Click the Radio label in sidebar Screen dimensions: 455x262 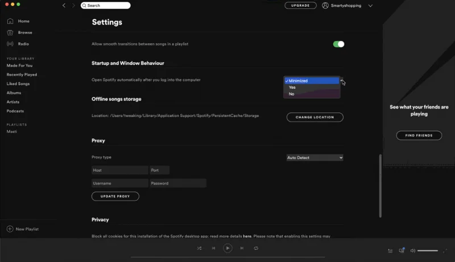coord(23,44)
